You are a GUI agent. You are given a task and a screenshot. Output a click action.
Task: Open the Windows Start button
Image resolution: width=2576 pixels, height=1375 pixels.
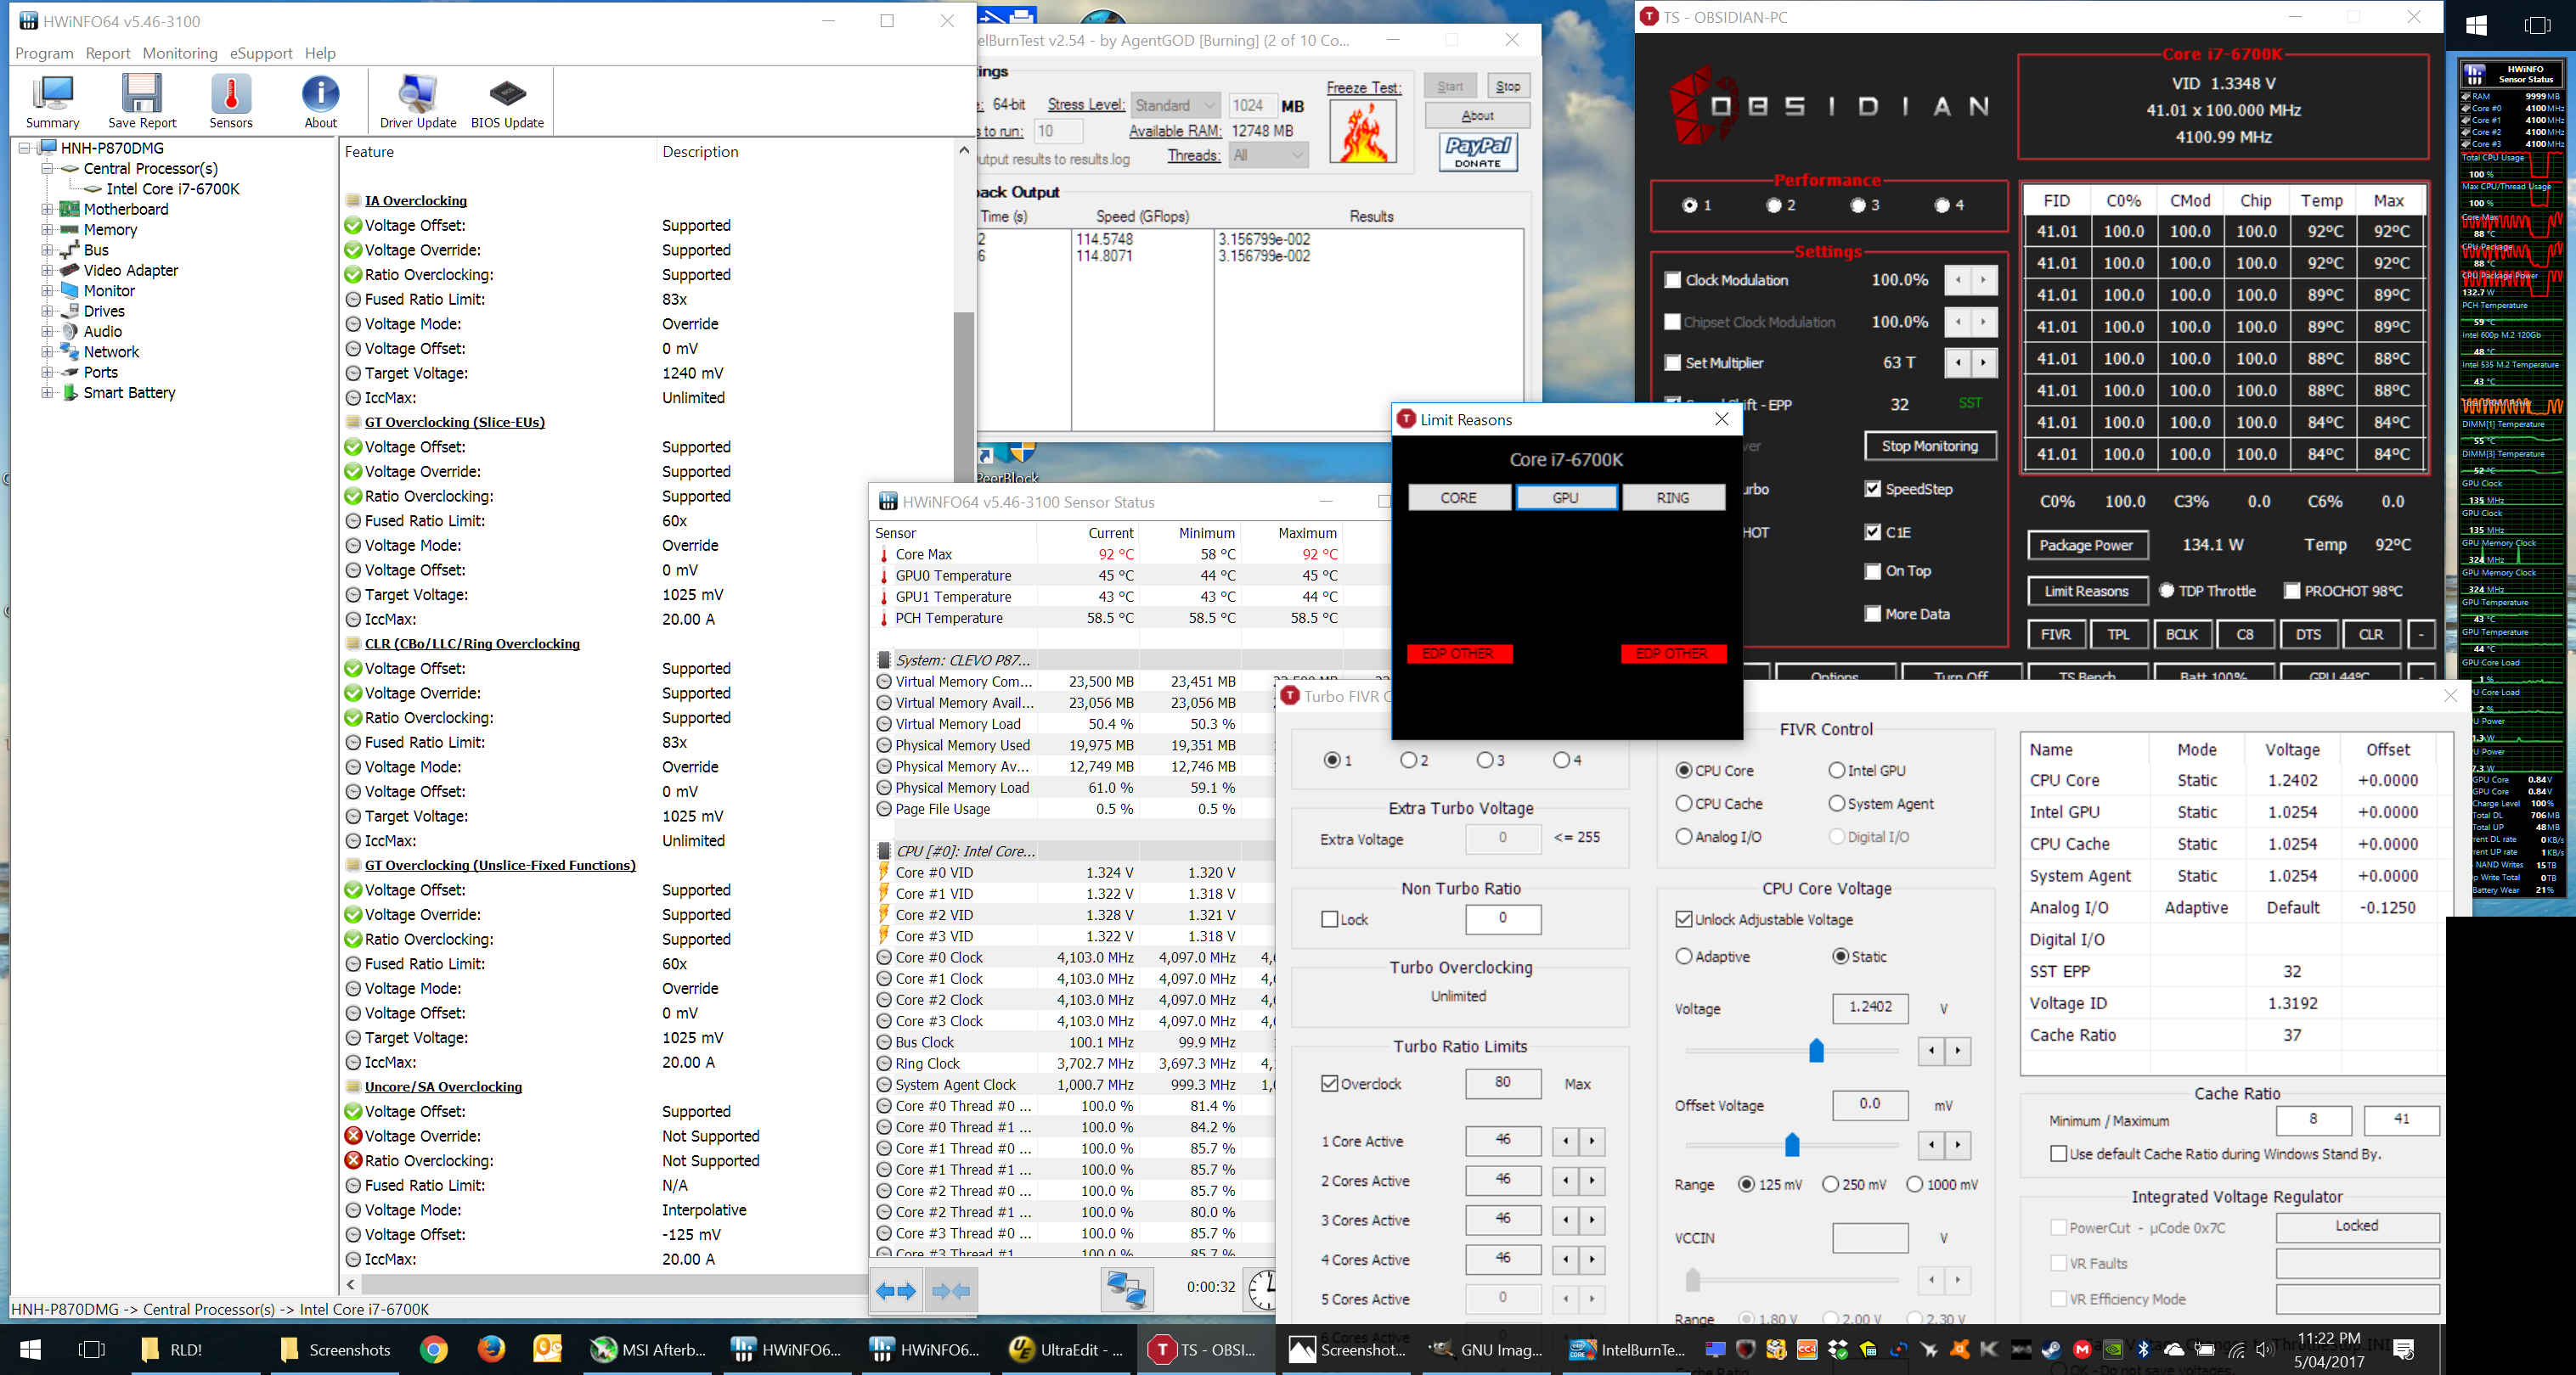click(30, 1350)
